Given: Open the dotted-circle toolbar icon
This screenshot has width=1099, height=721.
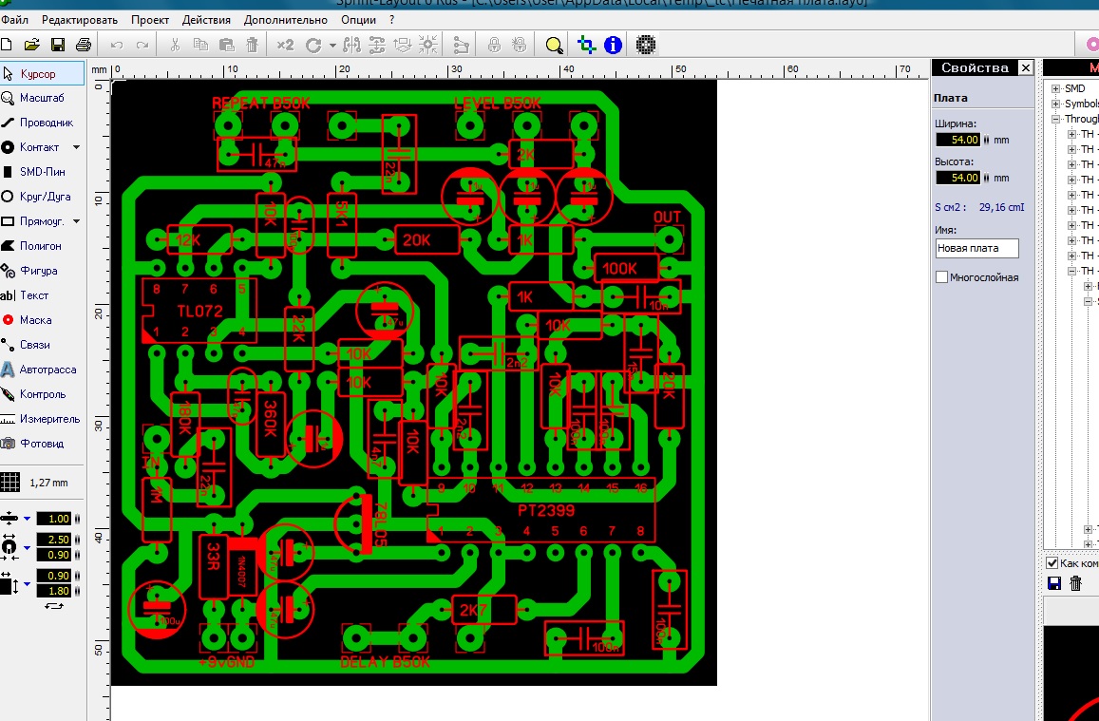Looking at the screenshot, I should coord(646,45).
